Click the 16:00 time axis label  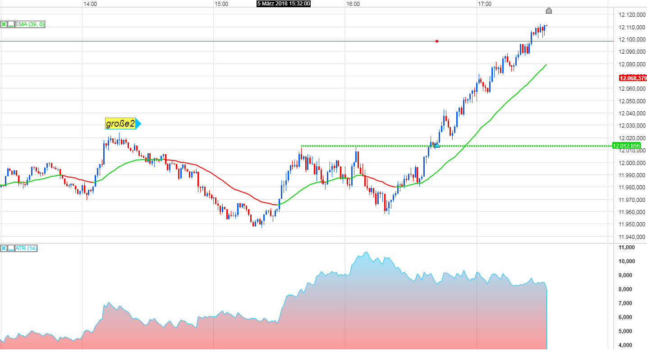tap(353, 4)
